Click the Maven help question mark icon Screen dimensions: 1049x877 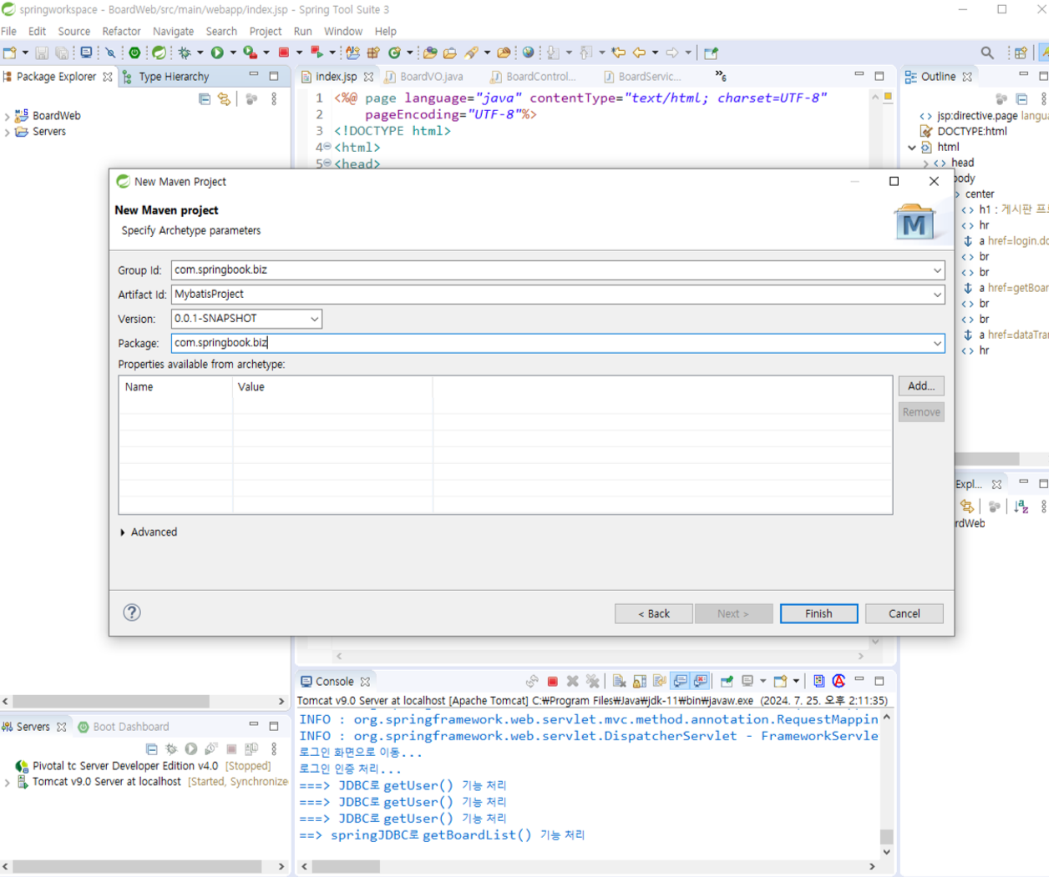[132, 612]
